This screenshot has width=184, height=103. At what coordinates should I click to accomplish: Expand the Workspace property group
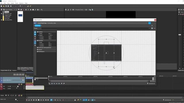[x=37, y=51]
